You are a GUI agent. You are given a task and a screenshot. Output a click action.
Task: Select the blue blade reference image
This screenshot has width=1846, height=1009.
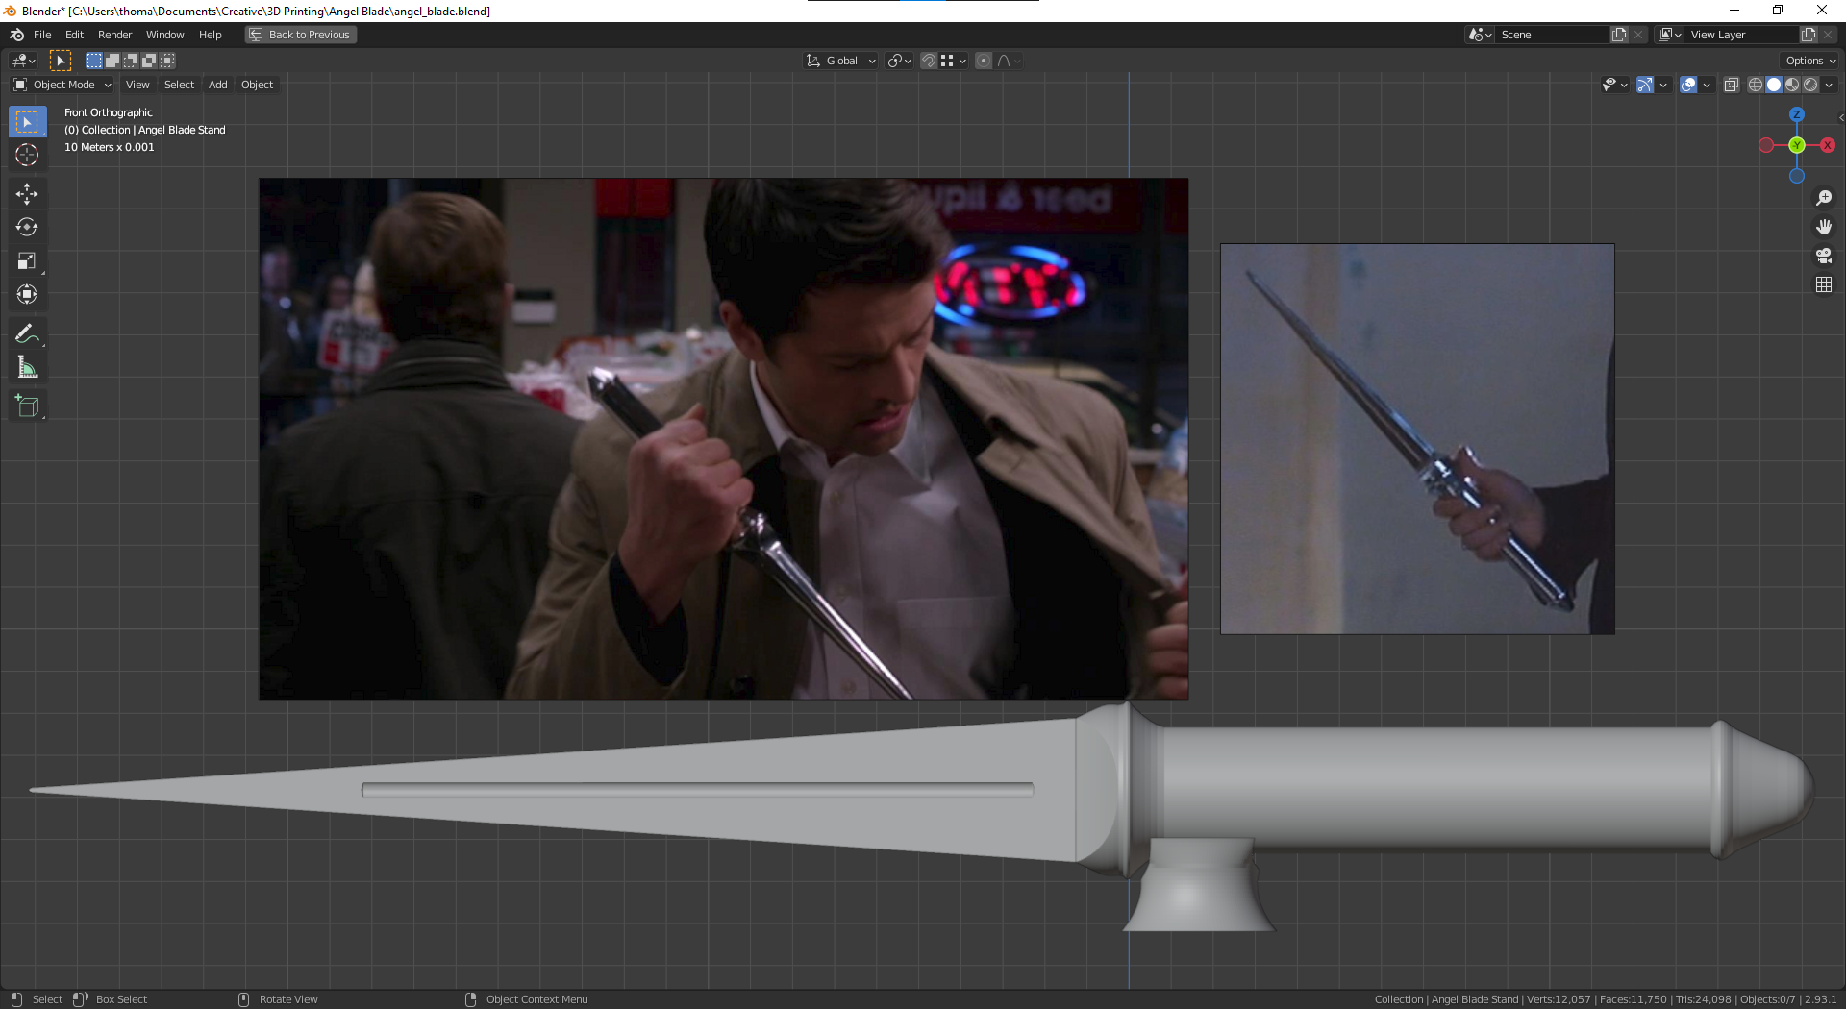[x=1417, y=438]
